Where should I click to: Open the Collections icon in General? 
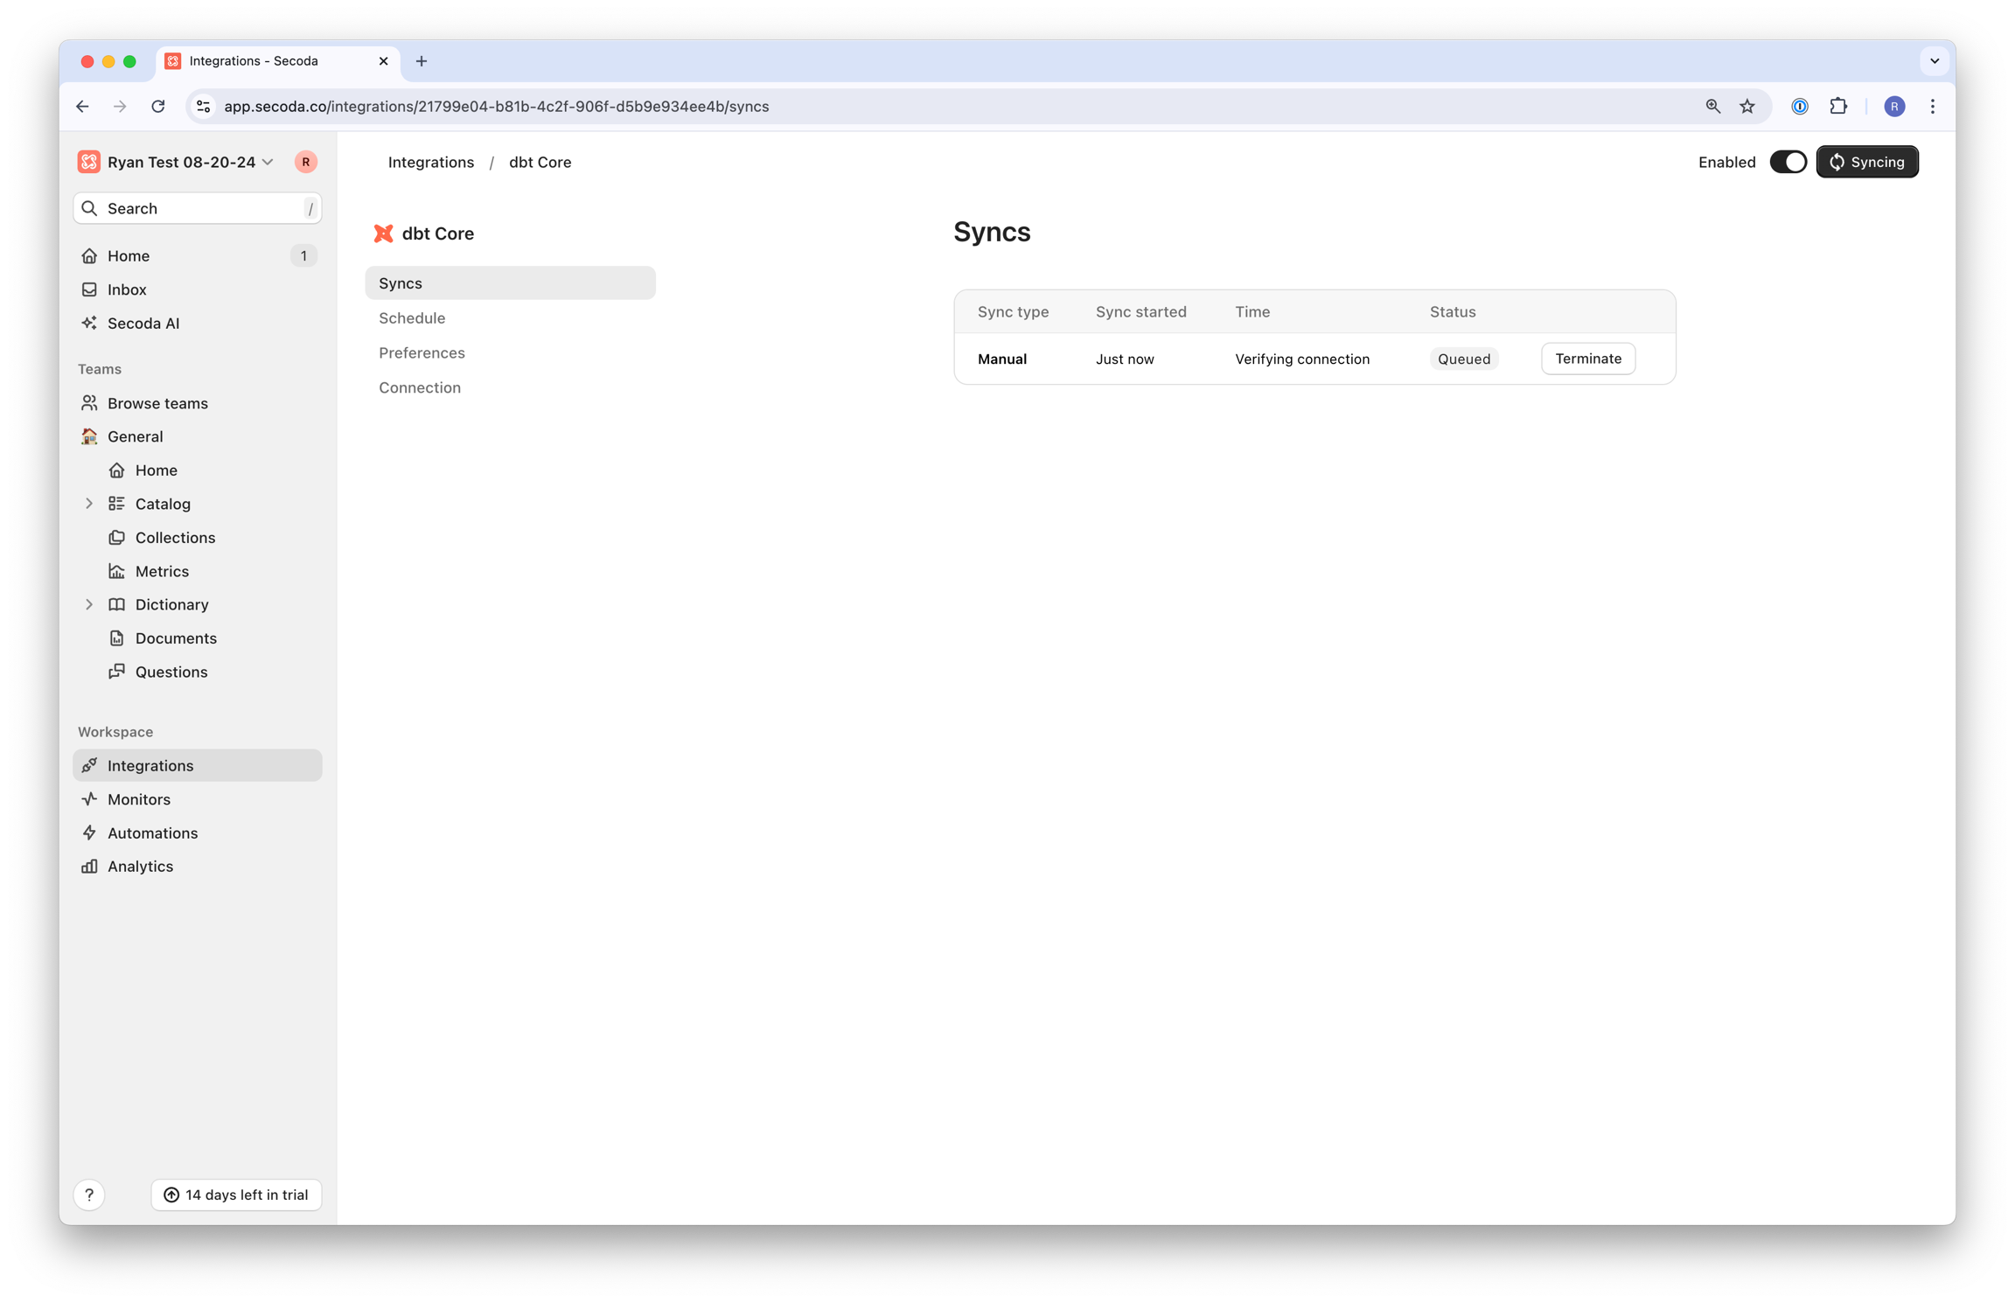pyautogui.click(x=117, y=538)
